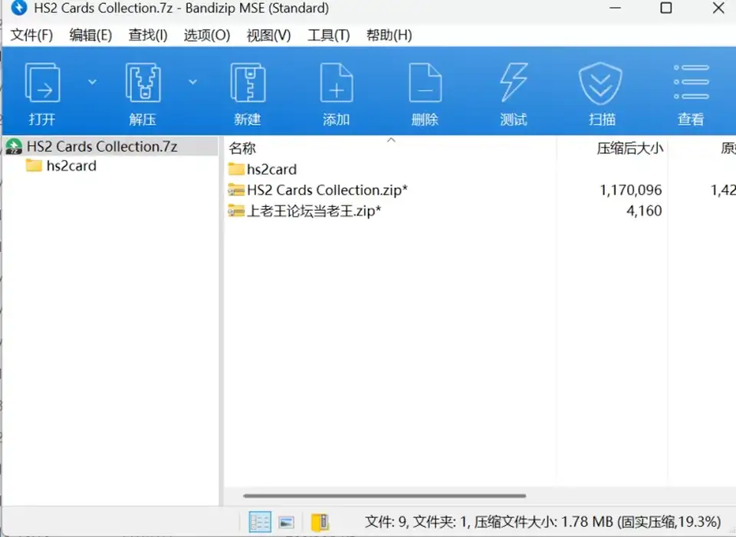
Task: Select hs2card folder in file list
Action: pos(262,169)
